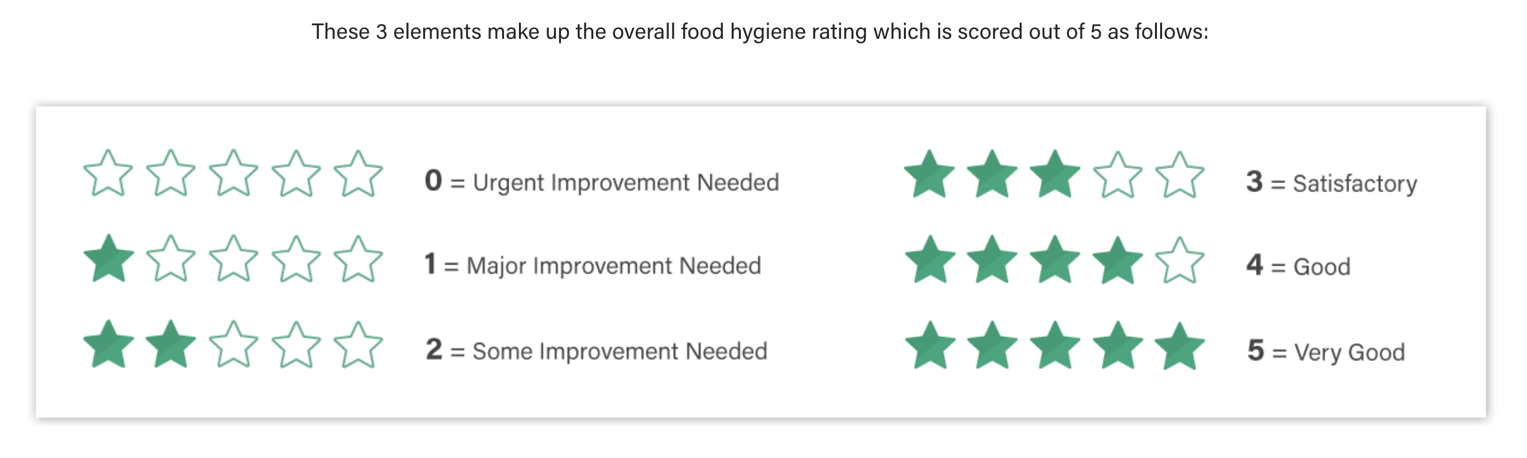Screen dimensions: 1527x458
Task: Click the '0 = Urgent Improvement Needed' label
Action: [602, 181]
